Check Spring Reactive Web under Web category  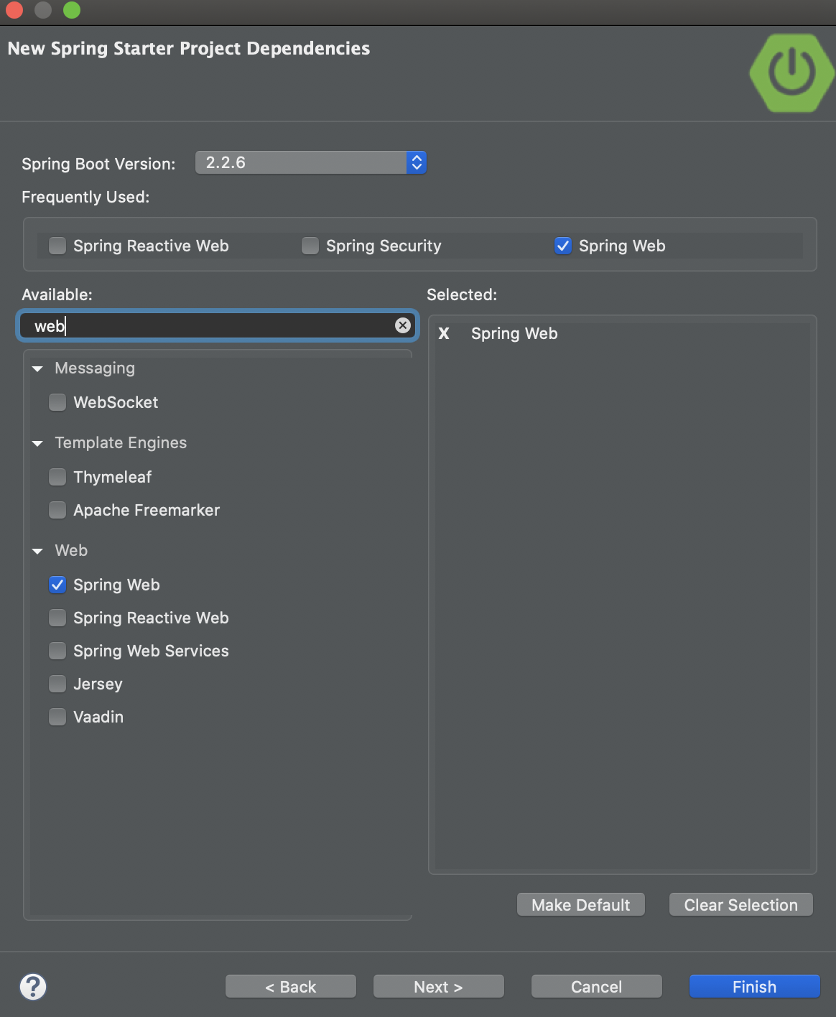pyautogui.click(x=57, y=618)
